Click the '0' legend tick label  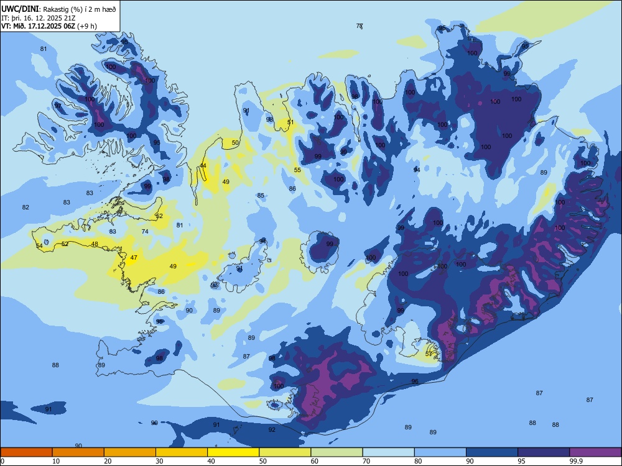pyautogui.click(x=2, y=461)
